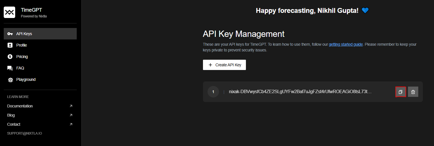Viewport: 434px width, 146px height.
Task: Click the Playground cube icon
Action: (10, 80)
